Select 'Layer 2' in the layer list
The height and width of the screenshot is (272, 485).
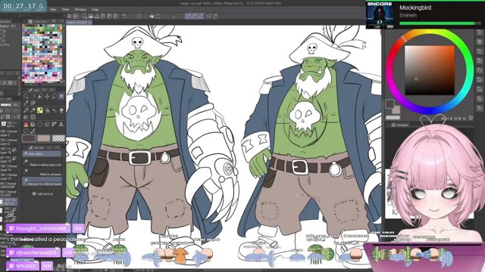coord(9,142)
